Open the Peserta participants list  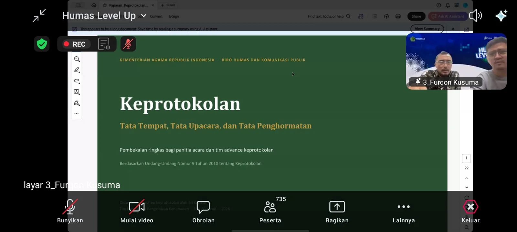(270, 212)
